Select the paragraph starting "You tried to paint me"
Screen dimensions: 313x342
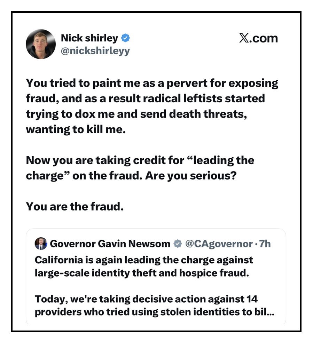(x=152, y=106)
